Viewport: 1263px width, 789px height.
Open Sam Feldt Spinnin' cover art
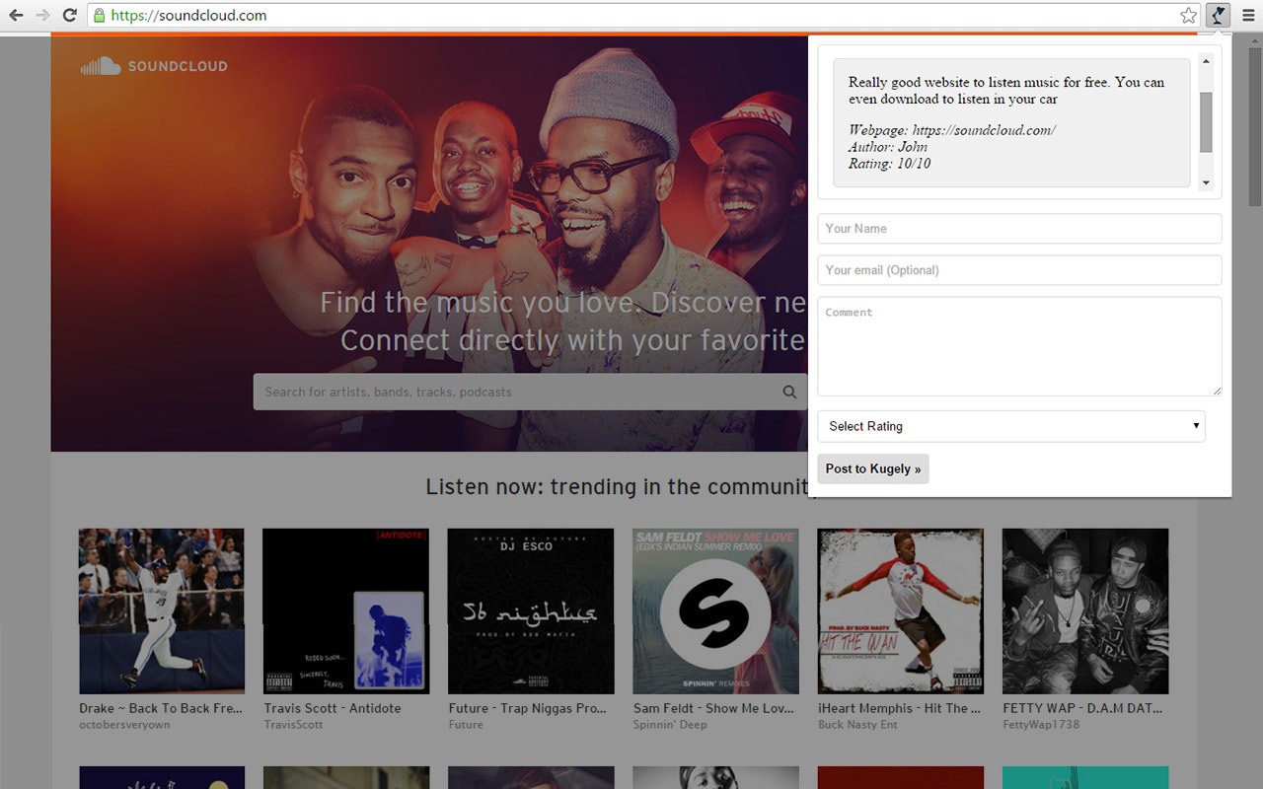point(715,611)
